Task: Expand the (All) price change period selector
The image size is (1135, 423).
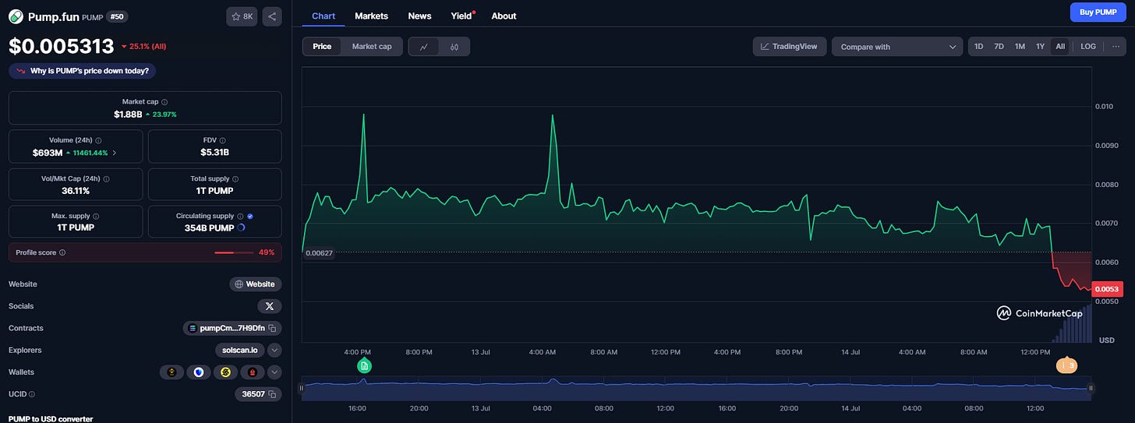Action: 143,47
